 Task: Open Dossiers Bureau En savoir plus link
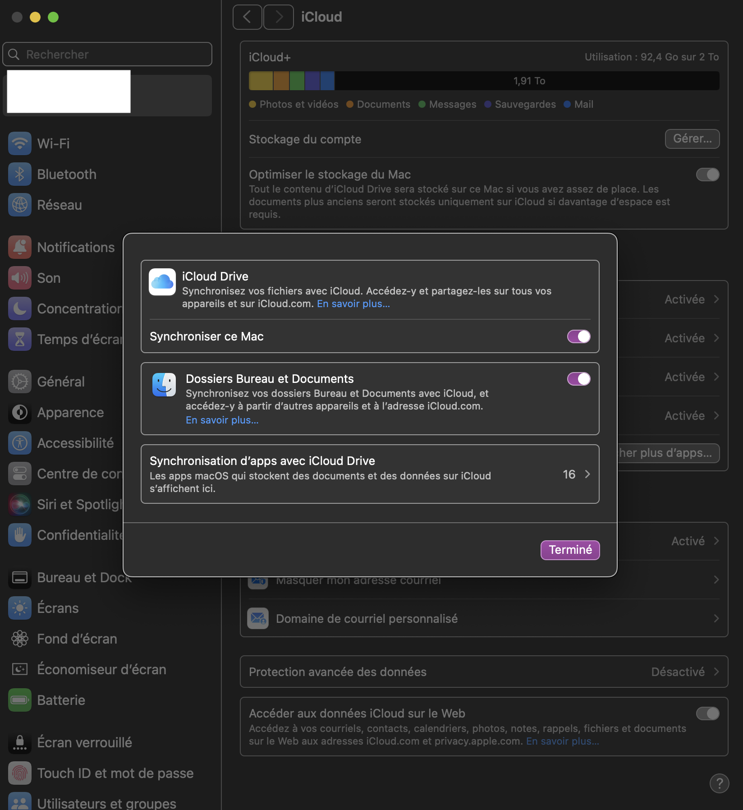[222, 420]
